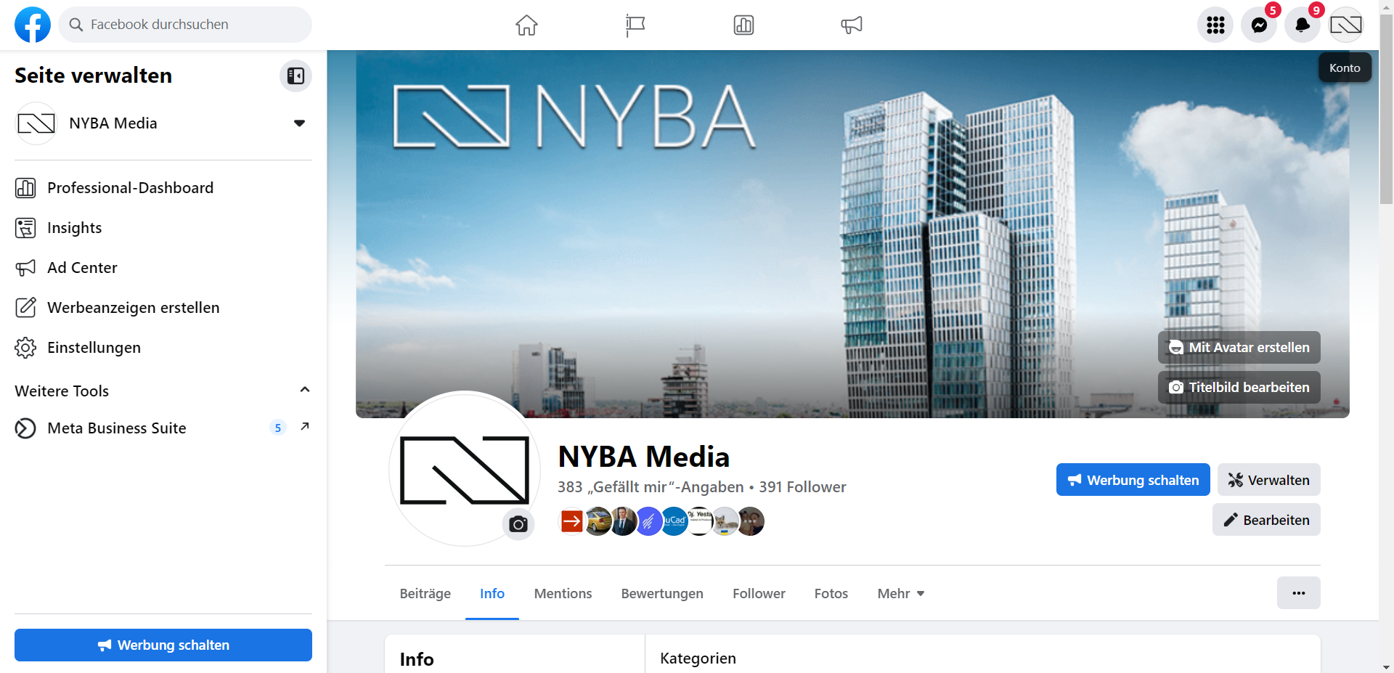Click the Meta Business Suite icon
The height and width of the screenshot is (673, 1394).
pos(25,428)
